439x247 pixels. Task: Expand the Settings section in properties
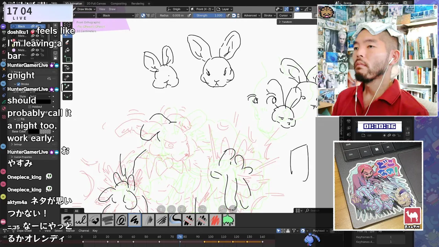18,144
